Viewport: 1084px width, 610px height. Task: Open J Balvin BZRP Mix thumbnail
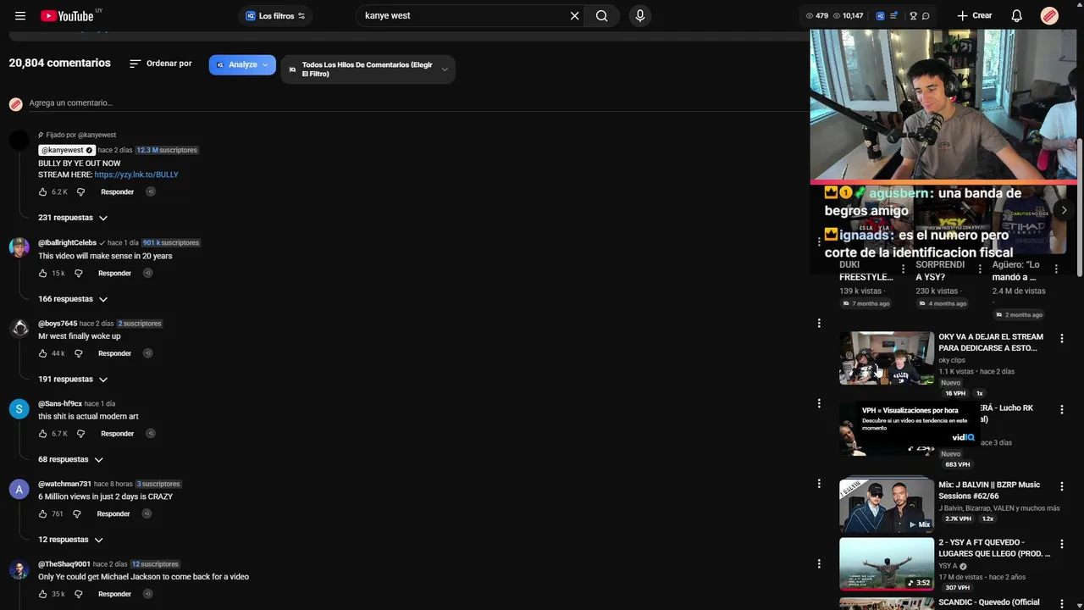tap(887, 506)
